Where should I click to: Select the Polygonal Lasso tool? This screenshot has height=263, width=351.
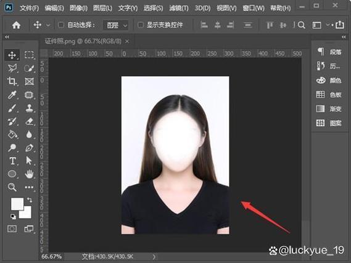pyautogui.click(x=12, y=68)
